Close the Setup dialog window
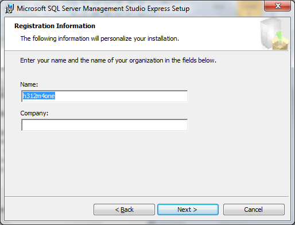This screenshot has width=295, height=225. (x=277, y=6)
